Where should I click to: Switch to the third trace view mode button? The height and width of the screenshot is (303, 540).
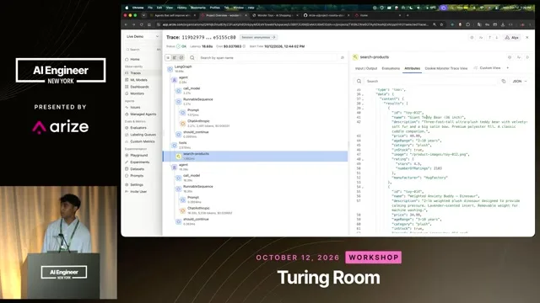(x=181, y=58)
